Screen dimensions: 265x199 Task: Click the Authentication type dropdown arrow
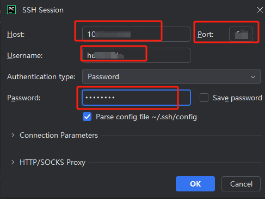[x=253, y=77]
